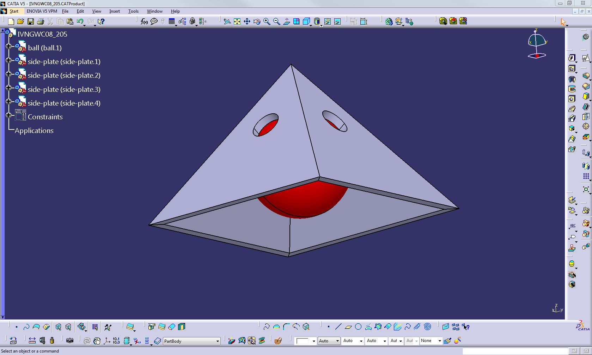Open the Tools menu
This screenshot has width=592, height=355.
point(133,11)
